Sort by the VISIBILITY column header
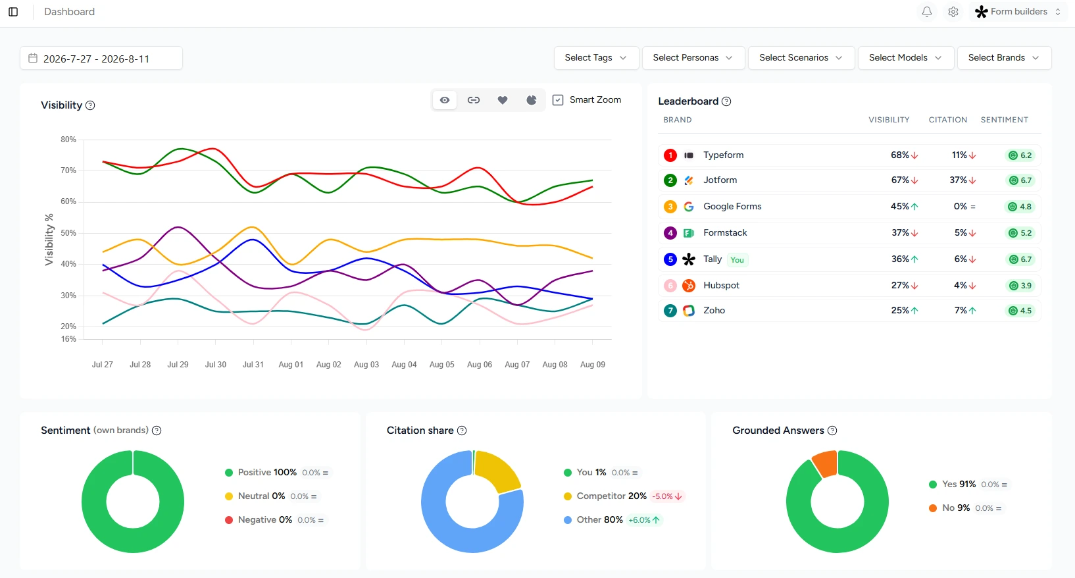Image resolution: width=1075 pixels, height=578 pixels. tap(889, 120)
